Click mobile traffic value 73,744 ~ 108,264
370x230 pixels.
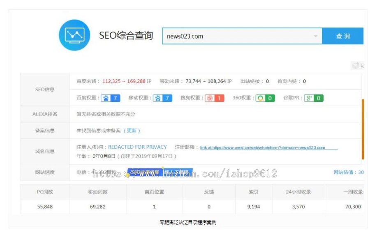206,81
